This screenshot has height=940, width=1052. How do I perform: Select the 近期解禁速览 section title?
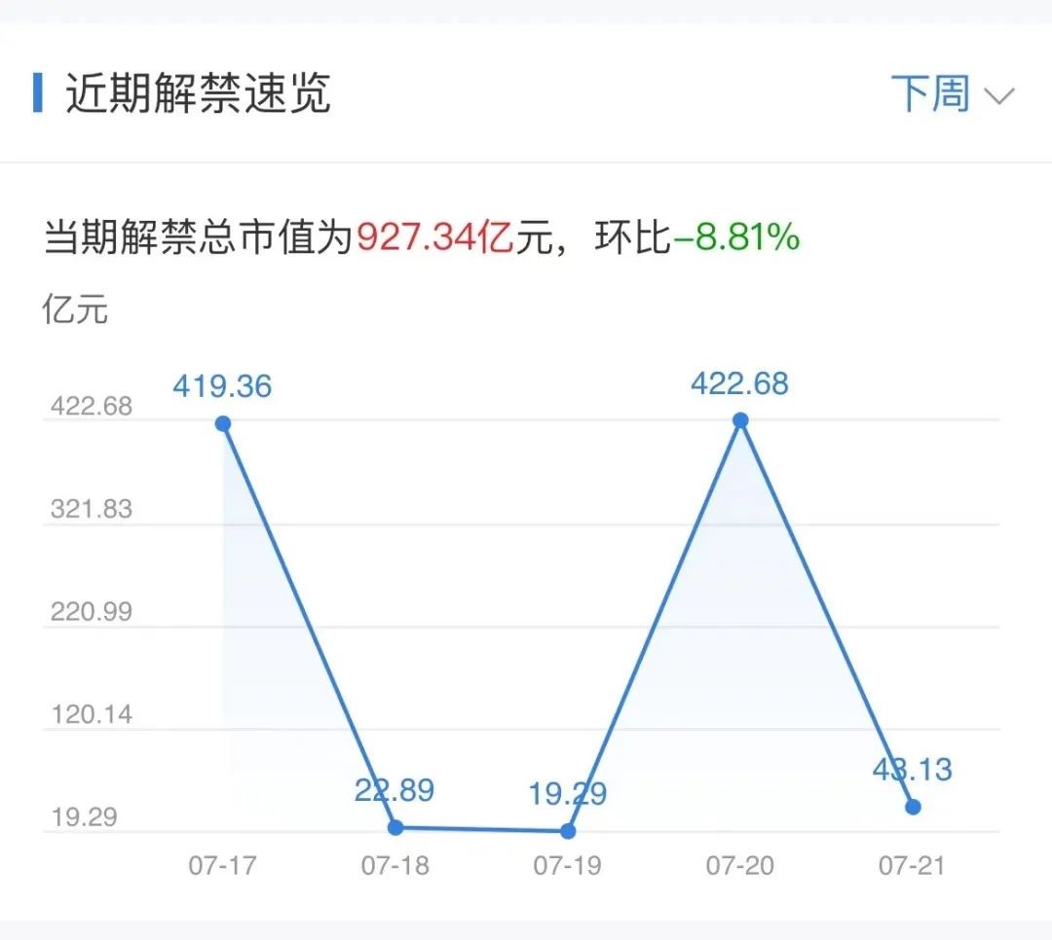tap(199, 93)
